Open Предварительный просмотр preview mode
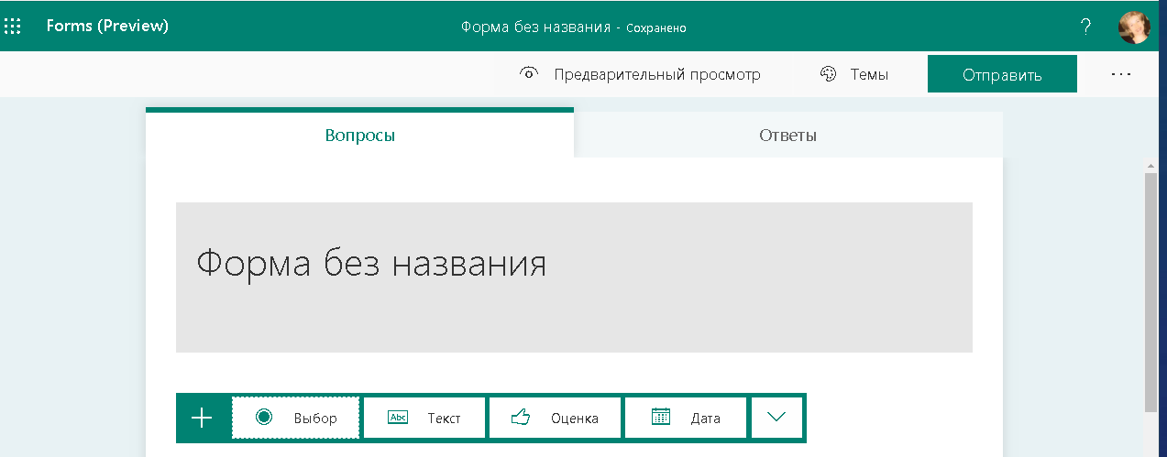This screenshot has width=1167, height=457. point(640,74)
